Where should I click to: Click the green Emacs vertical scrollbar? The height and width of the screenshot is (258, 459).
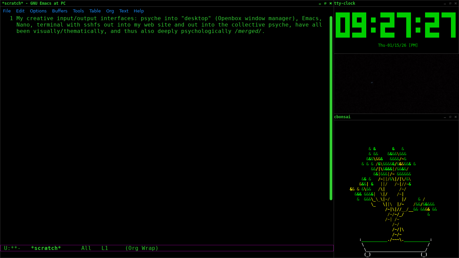331,108
